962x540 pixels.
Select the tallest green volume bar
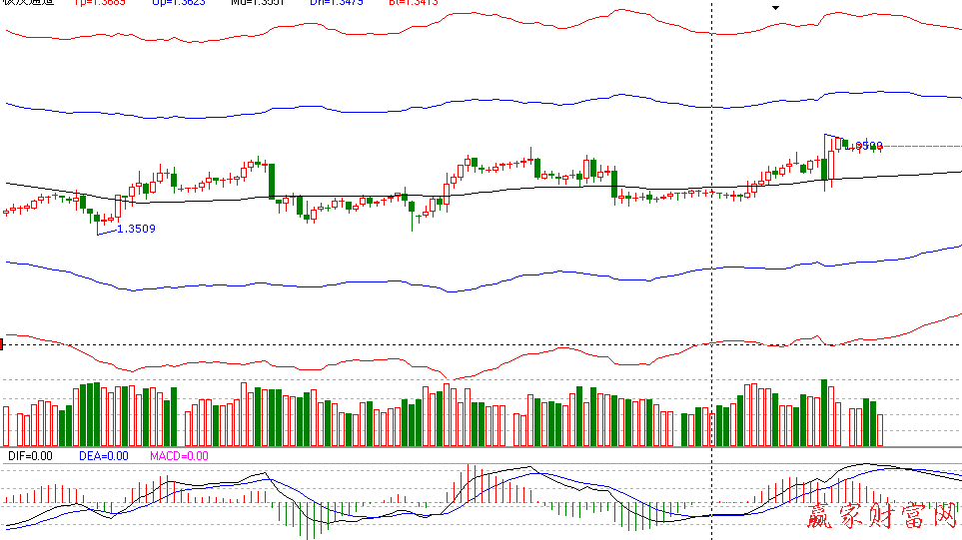click(x=824, y=412)
